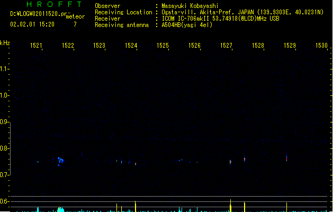333x212 pixels.
Task: Click the 'Receiver' field label
Action: [x=107, y=19]
